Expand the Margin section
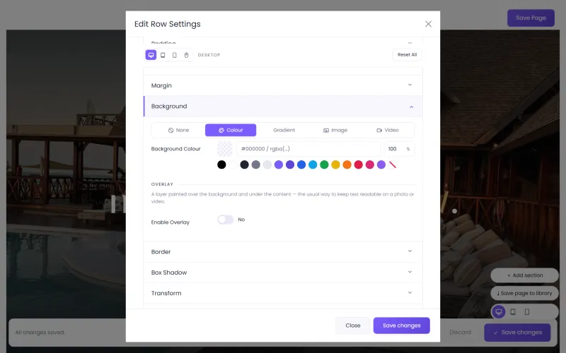Viewport: 566px width, 353px height. [x=282, y=85]
